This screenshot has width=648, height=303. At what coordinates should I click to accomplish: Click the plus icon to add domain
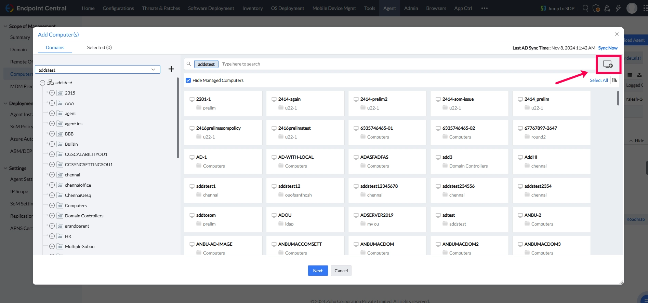171,69
